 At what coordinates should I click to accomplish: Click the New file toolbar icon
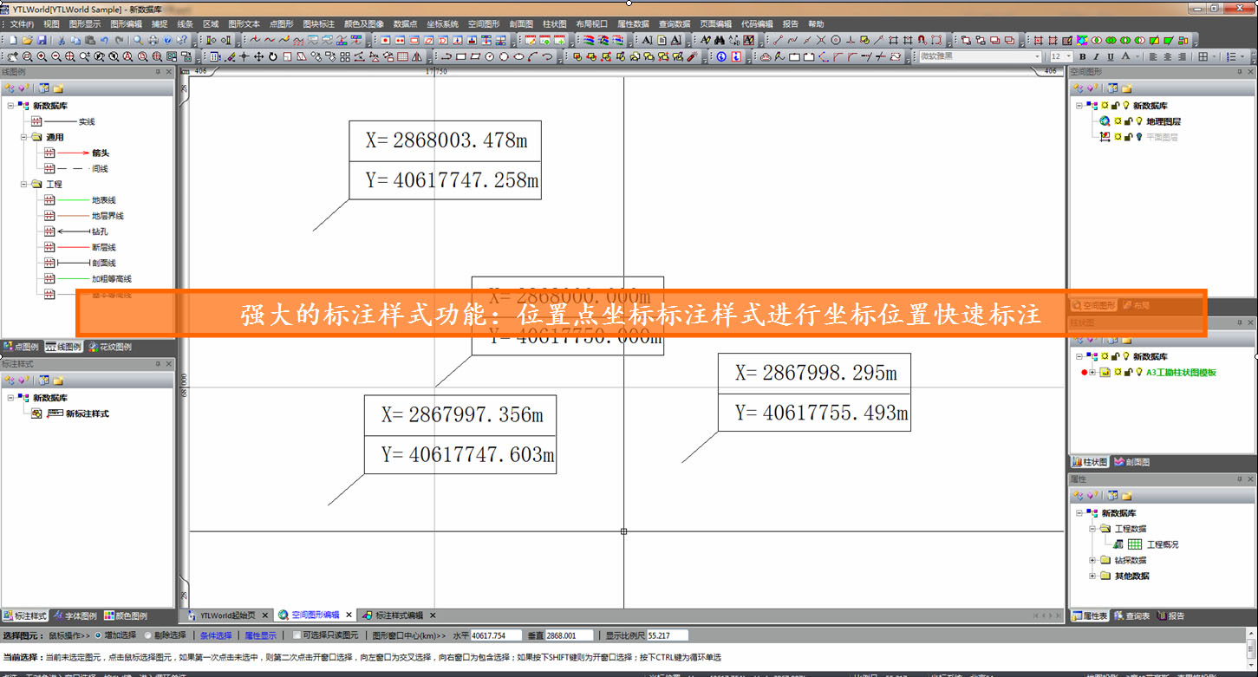(14, 40)
